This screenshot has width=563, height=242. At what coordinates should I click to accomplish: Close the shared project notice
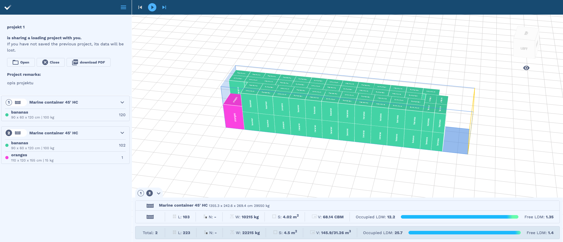51,62
